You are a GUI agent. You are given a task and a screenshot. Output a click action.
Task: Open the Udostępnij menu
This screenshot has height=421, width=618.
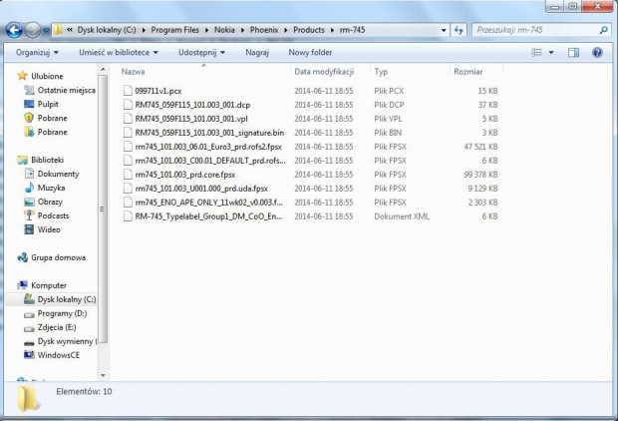click(x=201, y=53)
